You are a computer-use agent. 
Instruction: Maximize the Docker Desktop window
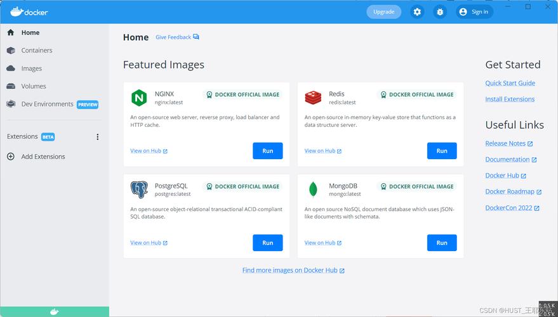point(528,6)
